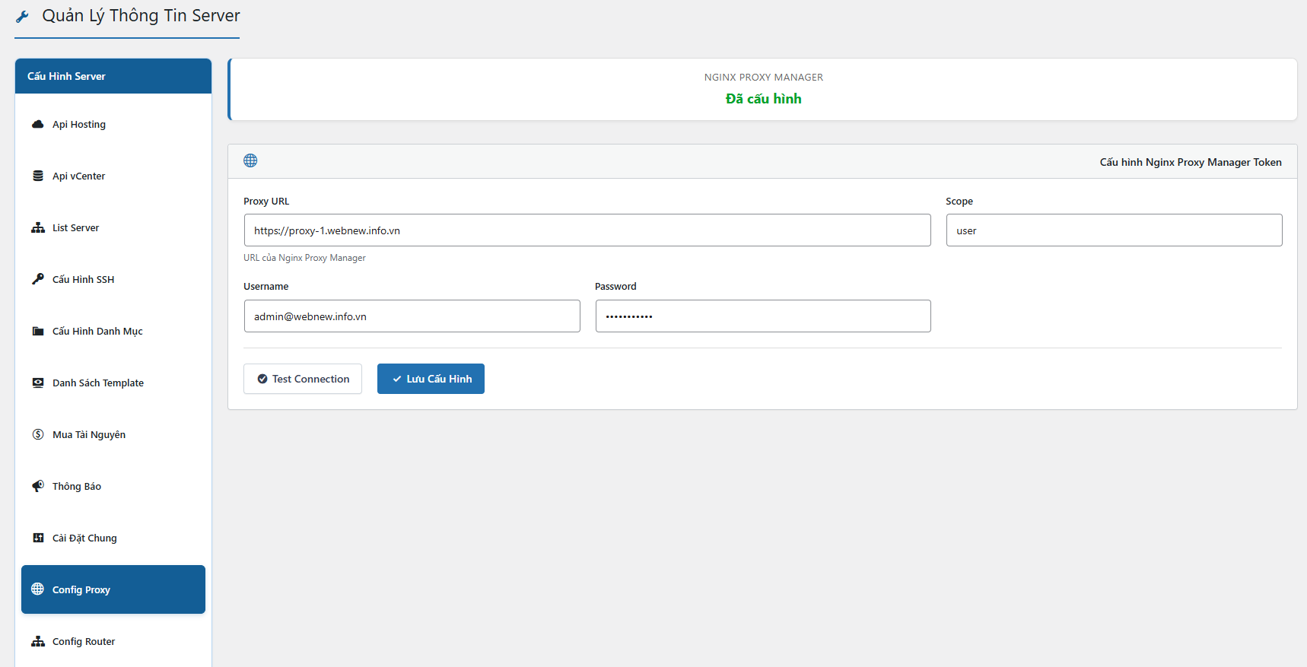
Task: Click the checkmark icon in Lưu Cấu Hình
Action: pyautogui.click(x=397, y=379)
